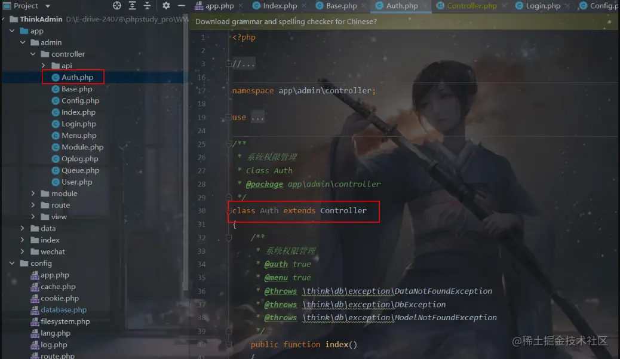
Task: Fold the method doc comment at line 32
Action: coord(229,238)
